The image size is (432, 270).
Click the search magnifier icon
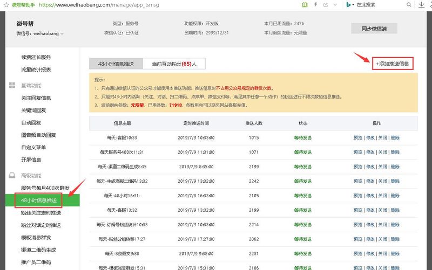(409, 5)
